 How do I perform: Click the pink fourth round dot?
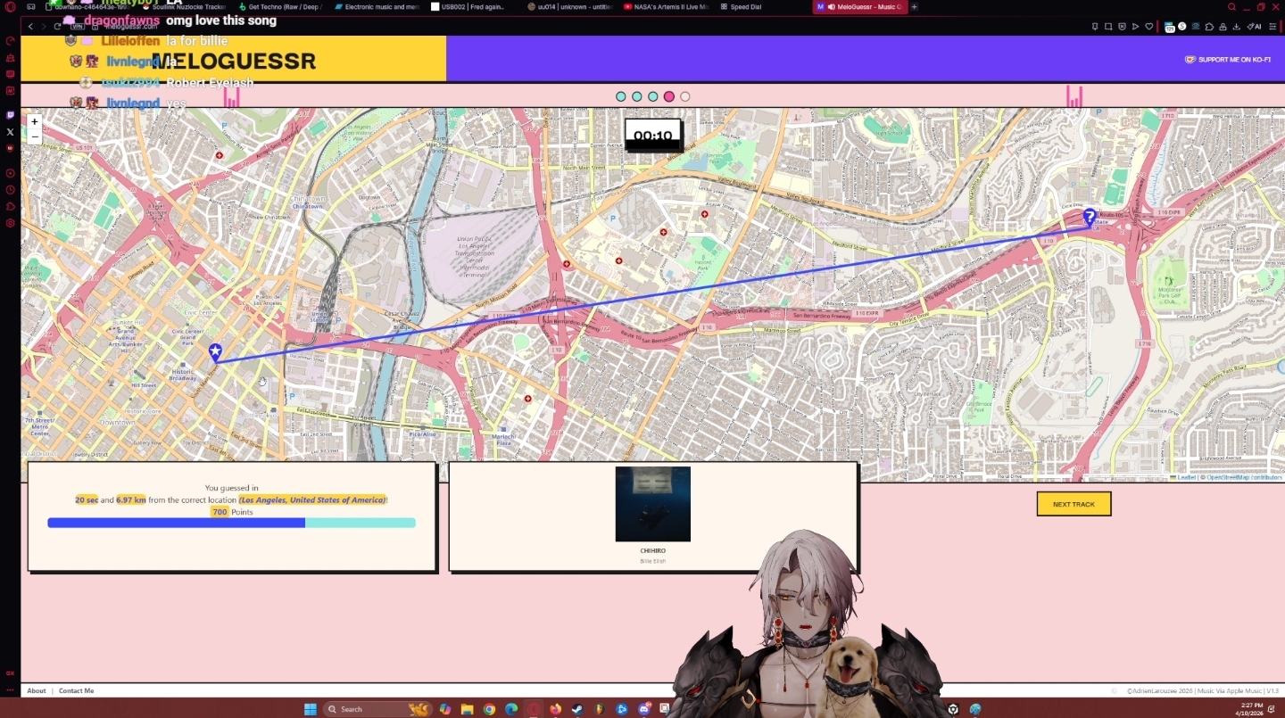click(669, 96)
